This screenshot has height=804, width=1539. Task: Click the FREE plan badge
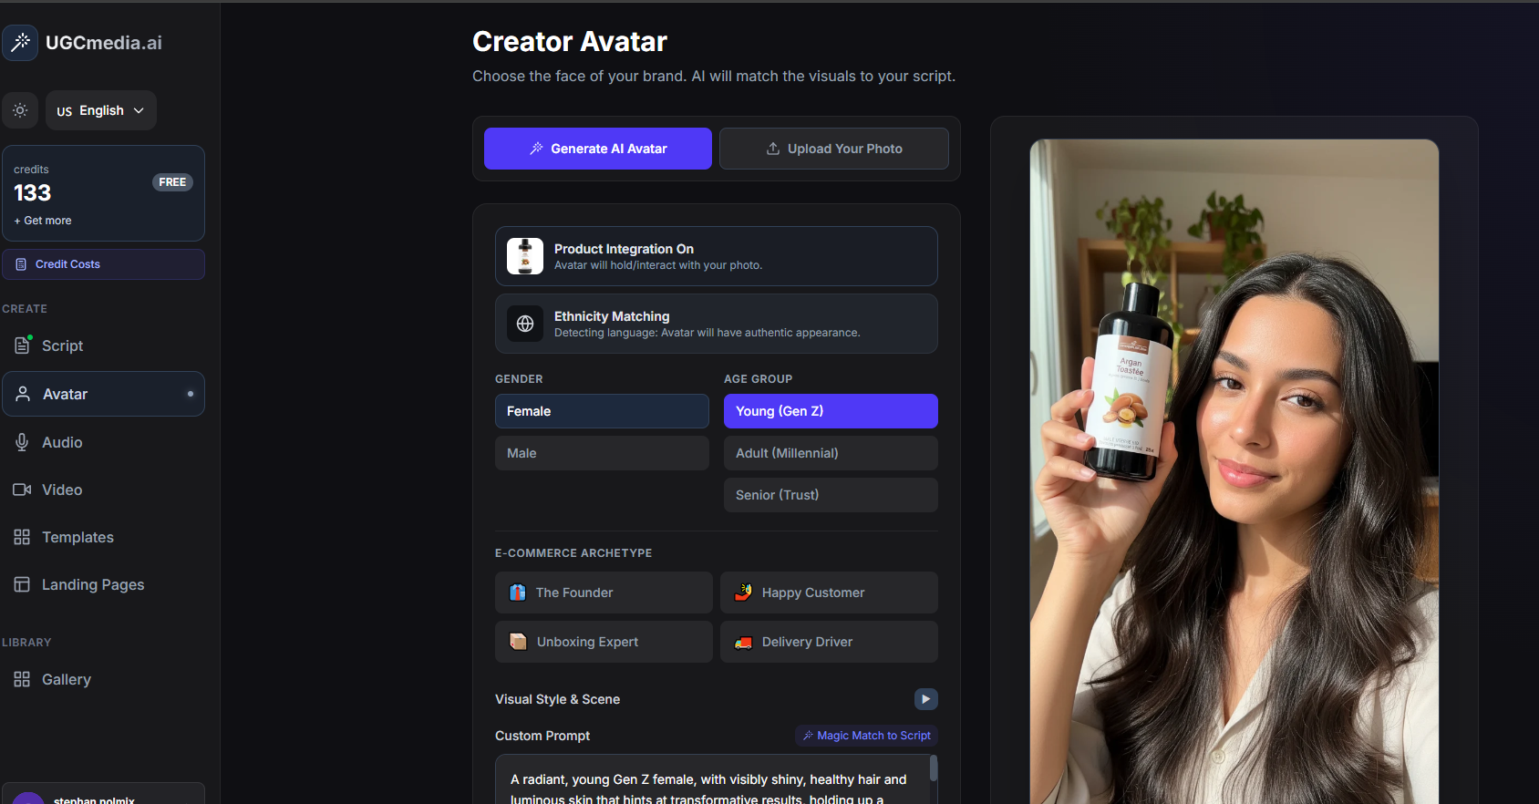(172, 182)
